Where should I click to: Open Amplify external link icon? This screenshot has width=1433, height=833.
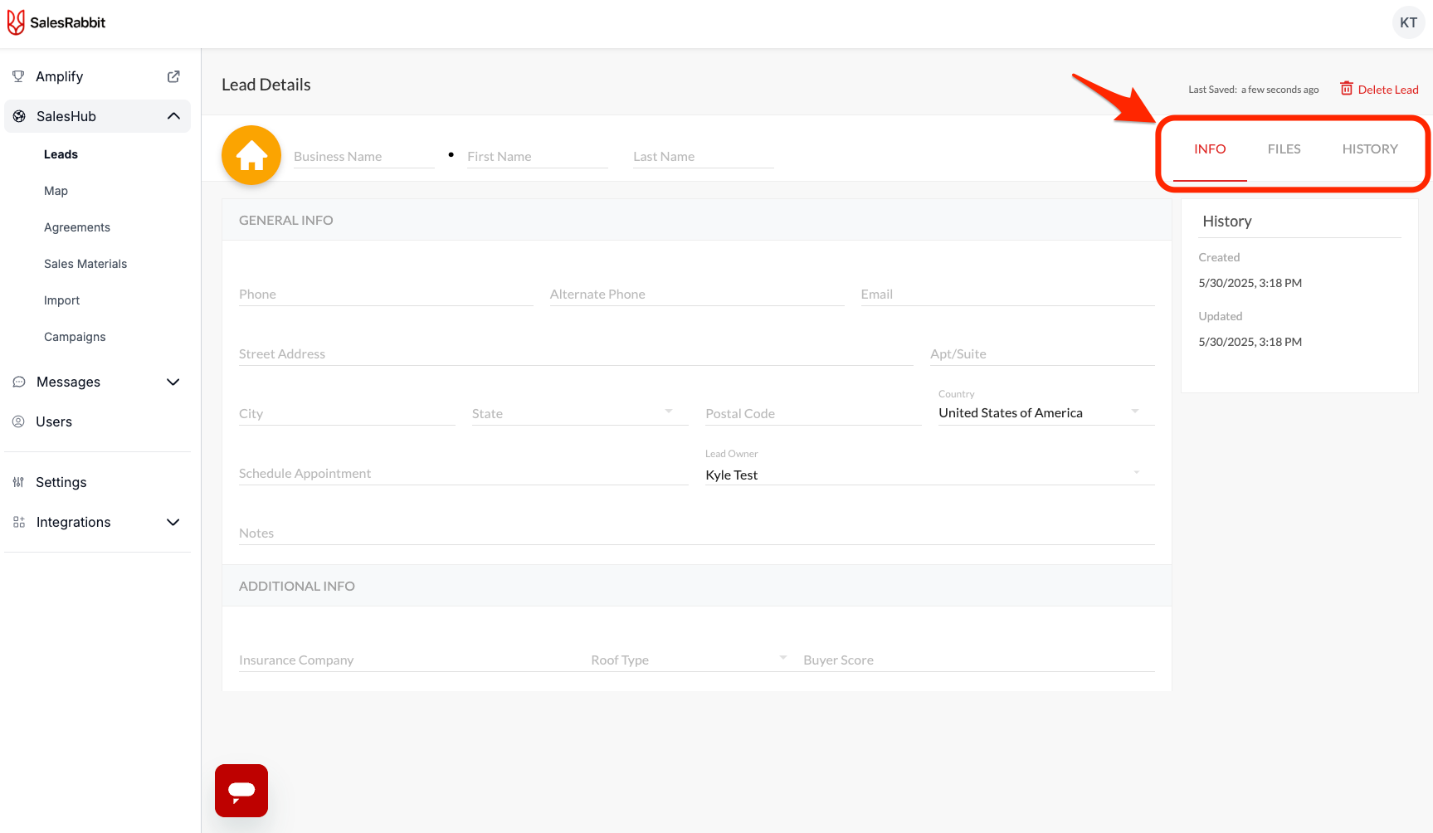coord(173,76)
